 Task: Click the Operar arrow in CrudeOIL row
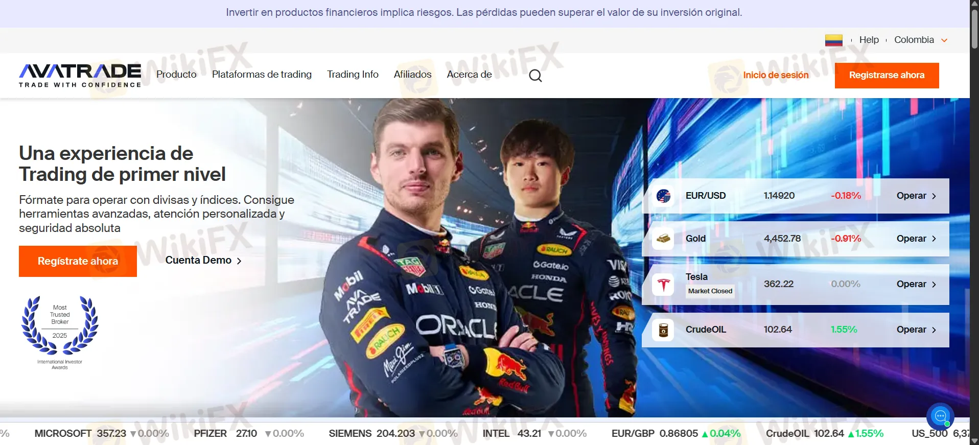[x=934, y=330]
